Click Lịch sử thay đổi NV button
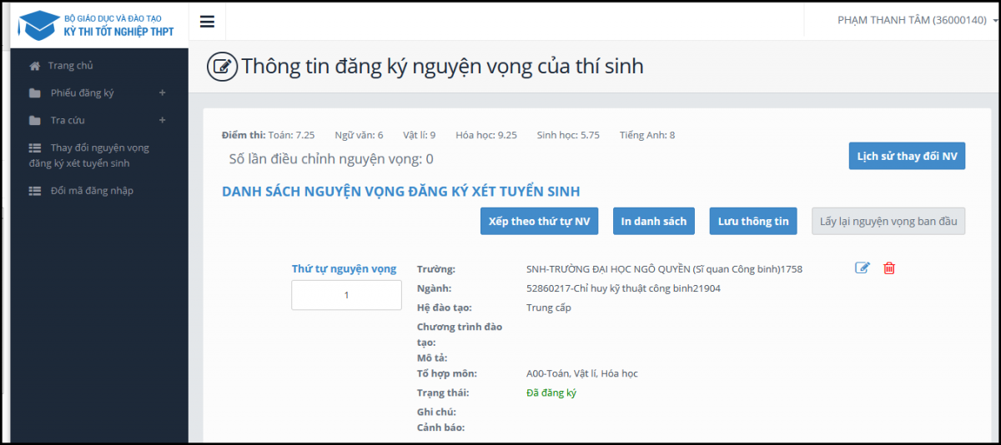Screen dimensions: 1001x445 click(x=907, y=156)
